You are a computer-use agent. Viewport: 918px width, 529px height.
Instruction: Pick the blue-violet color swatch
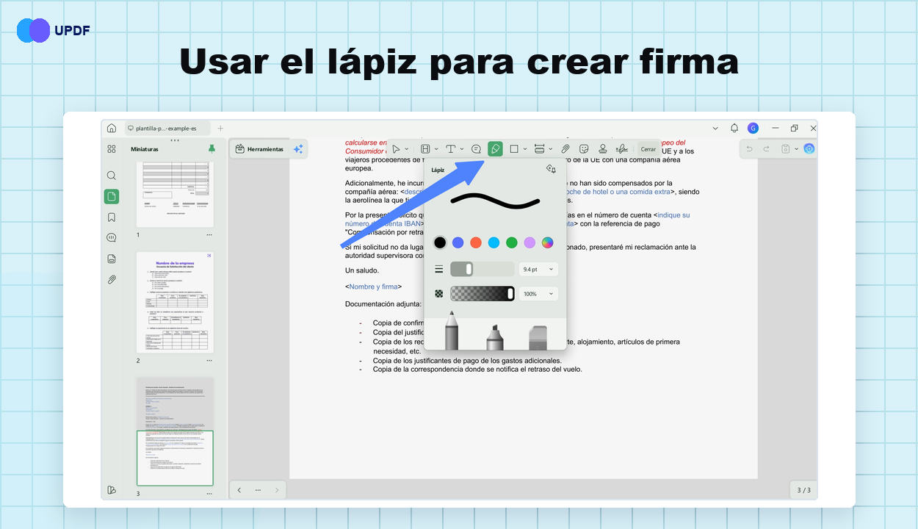(458, 242)
